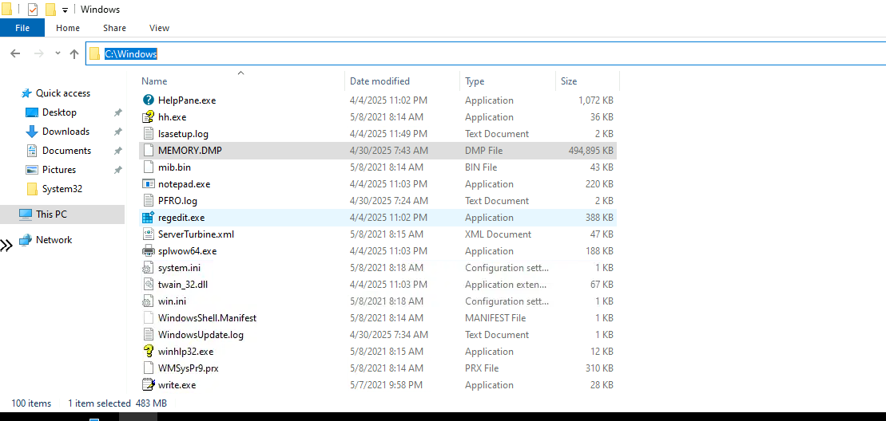
Task: Click the regedit.exe registry icon
Action: click(149, 218)
